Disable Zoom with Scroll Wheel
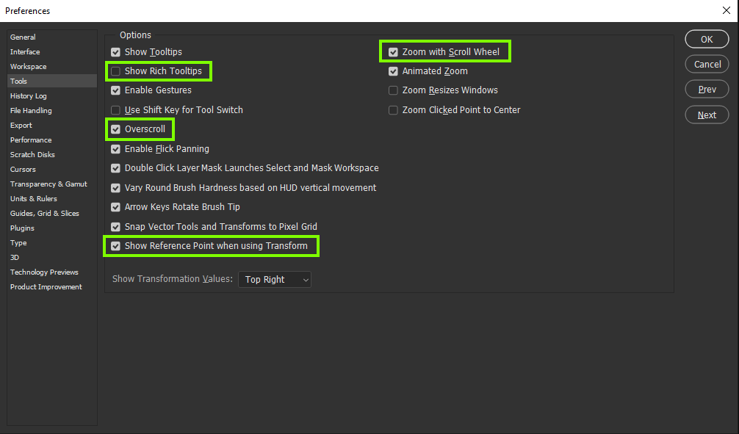This screenshot has height=434, width=739. point(393,51)
